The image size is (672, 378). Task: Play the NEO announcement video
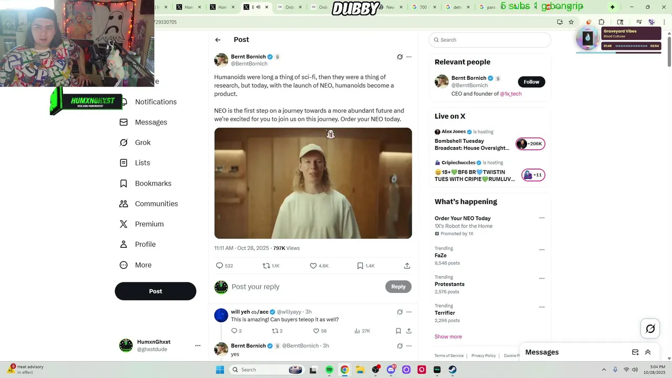pos(313,183)
